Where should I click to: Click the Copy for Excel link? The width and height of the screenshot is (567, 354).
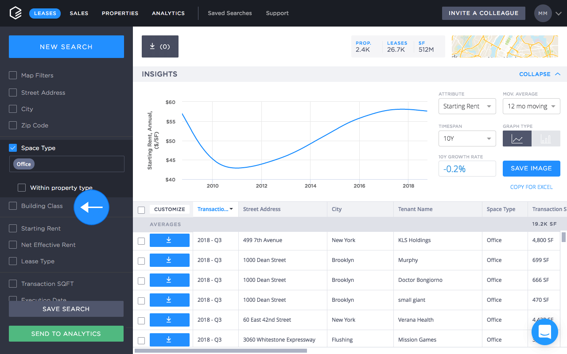(532, 187)
